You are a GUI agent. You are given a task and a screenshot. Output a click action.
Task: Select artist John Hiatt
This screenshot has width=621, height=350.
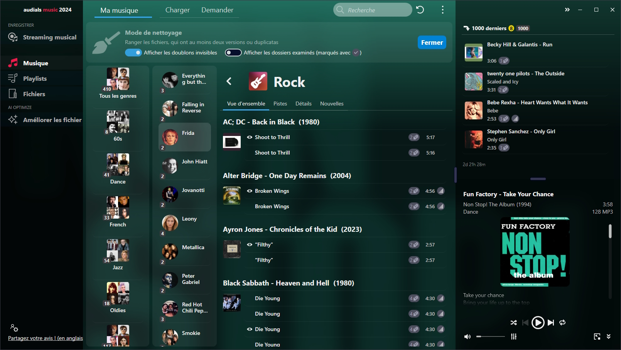[185, 166]
